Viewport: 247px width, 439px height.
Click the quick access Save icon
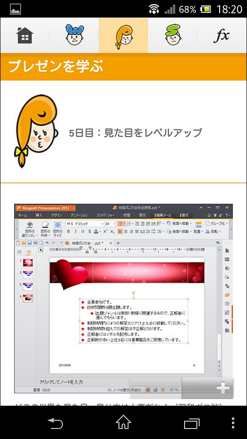[30, 243]
